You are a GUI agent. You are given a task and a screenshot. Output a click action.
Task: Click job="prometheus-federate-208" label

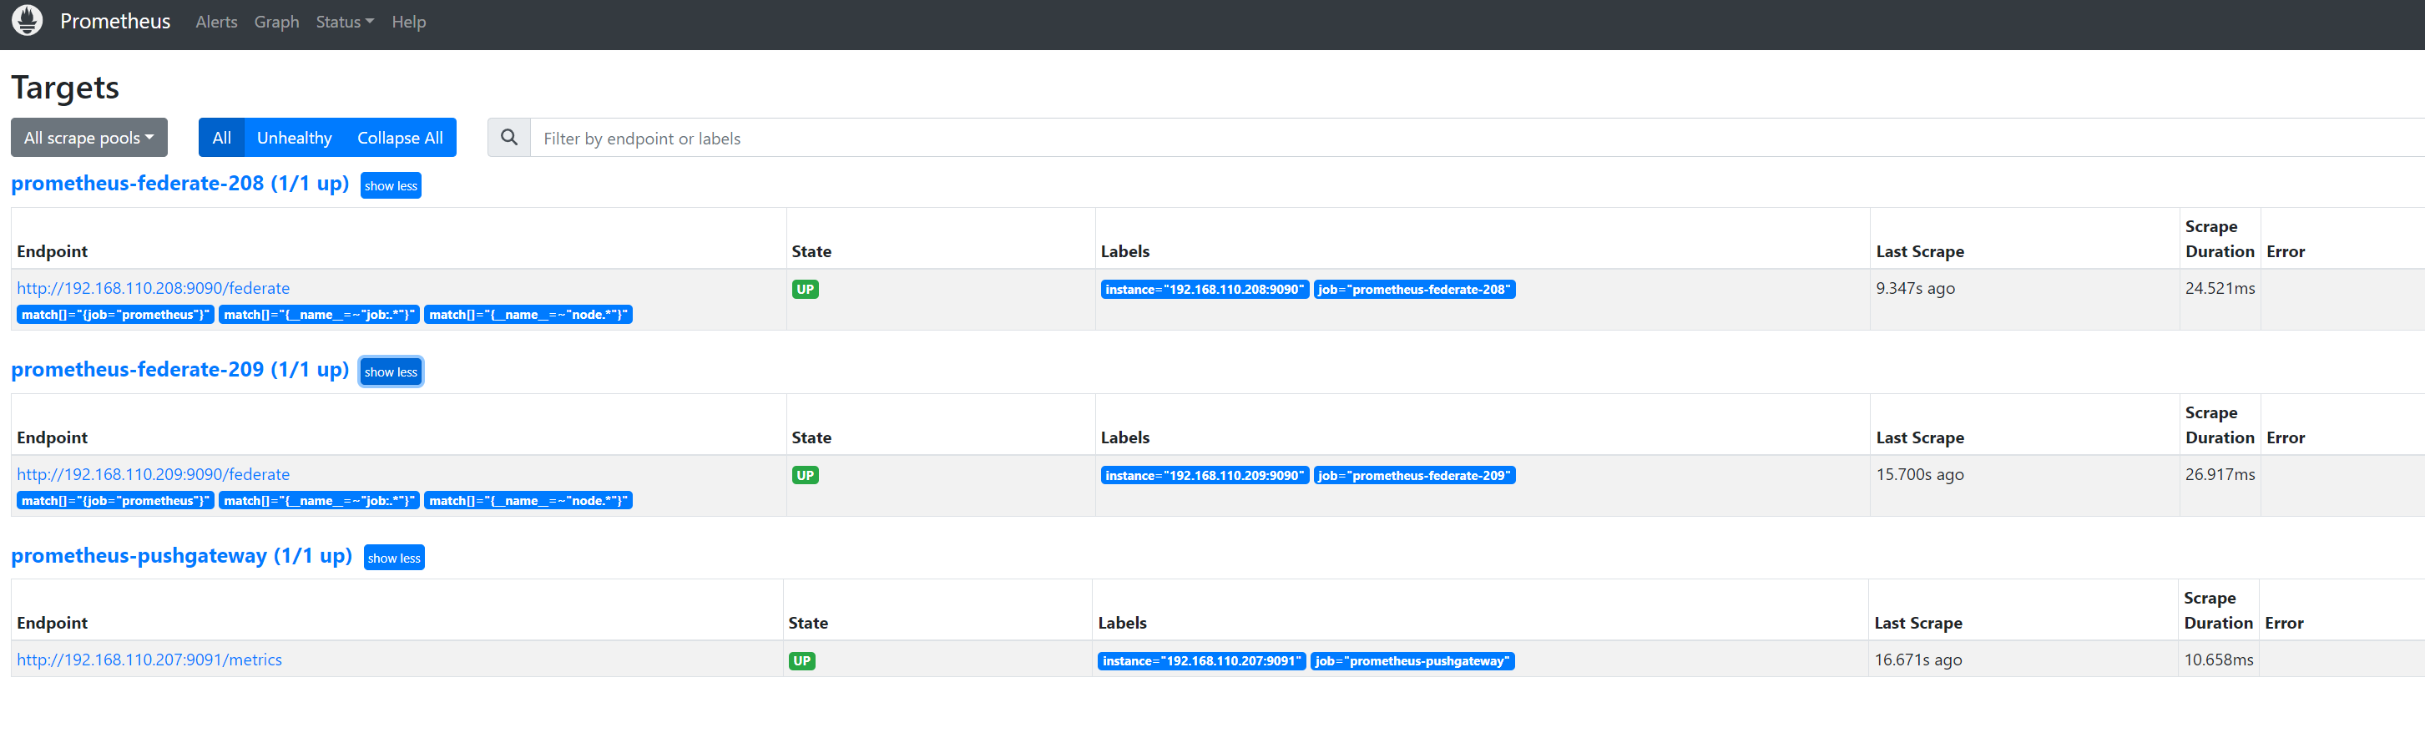pyautogui.click(x=1414, y=289)
